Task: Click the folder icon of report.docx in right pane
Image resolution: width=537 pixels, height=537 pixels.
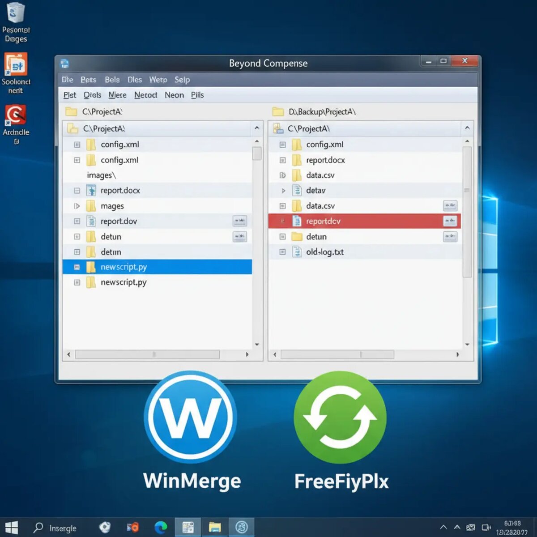Action: coord(297,160)
